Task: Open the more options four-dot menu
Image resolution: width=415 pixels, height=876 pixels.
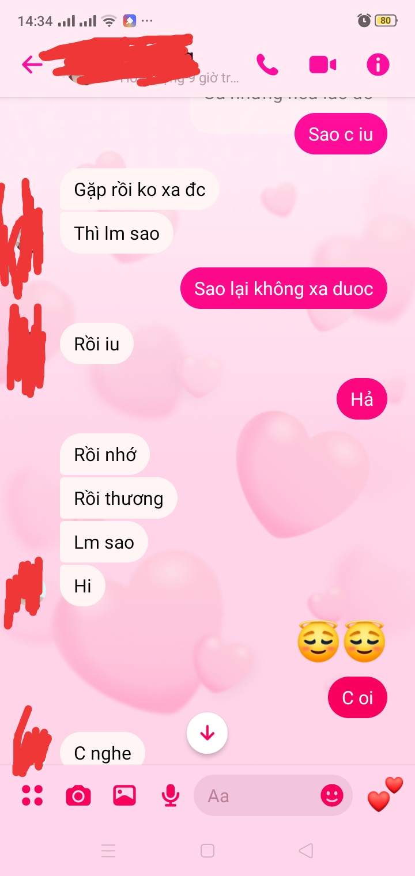Action: [x=32, y=795]
